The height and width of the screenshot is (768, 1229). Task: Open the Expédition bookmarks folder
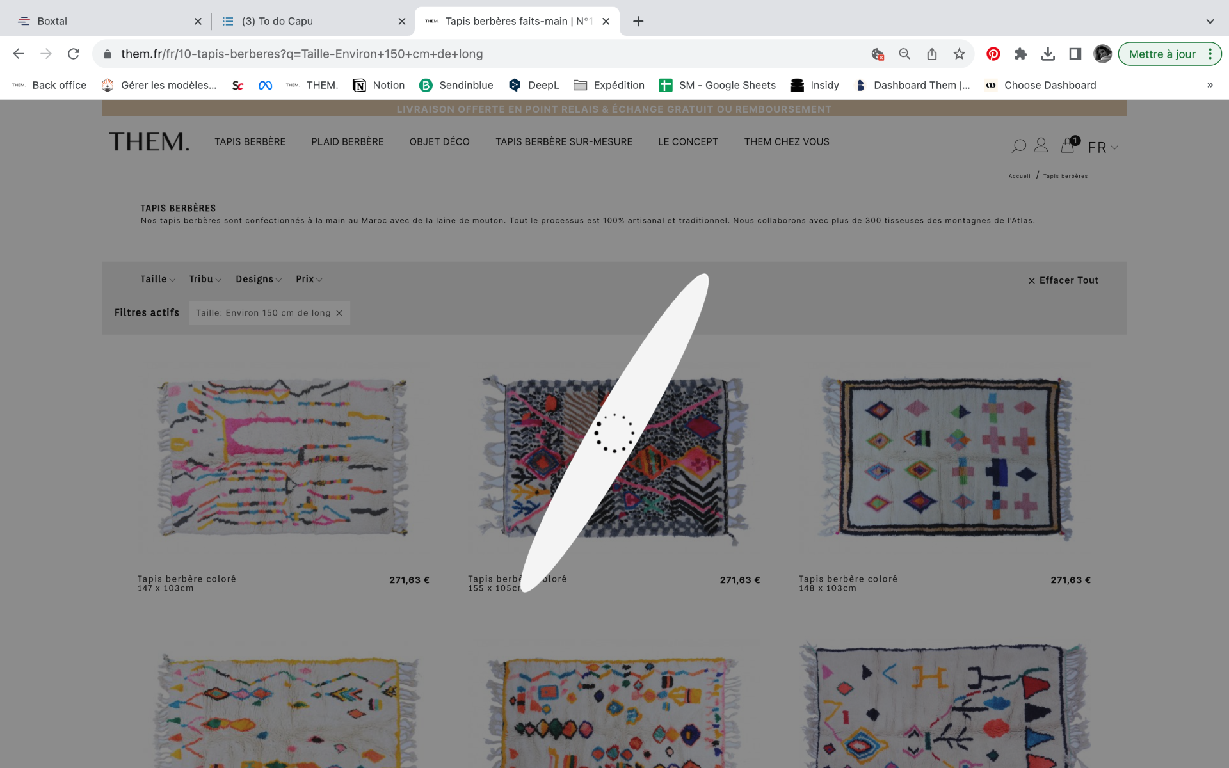(609, 85)
